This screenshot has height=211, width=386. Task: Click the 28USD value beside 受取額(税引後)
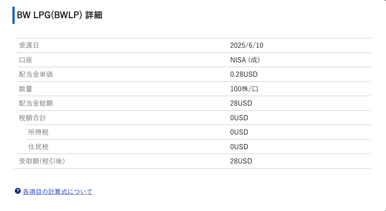click(241, 161)
